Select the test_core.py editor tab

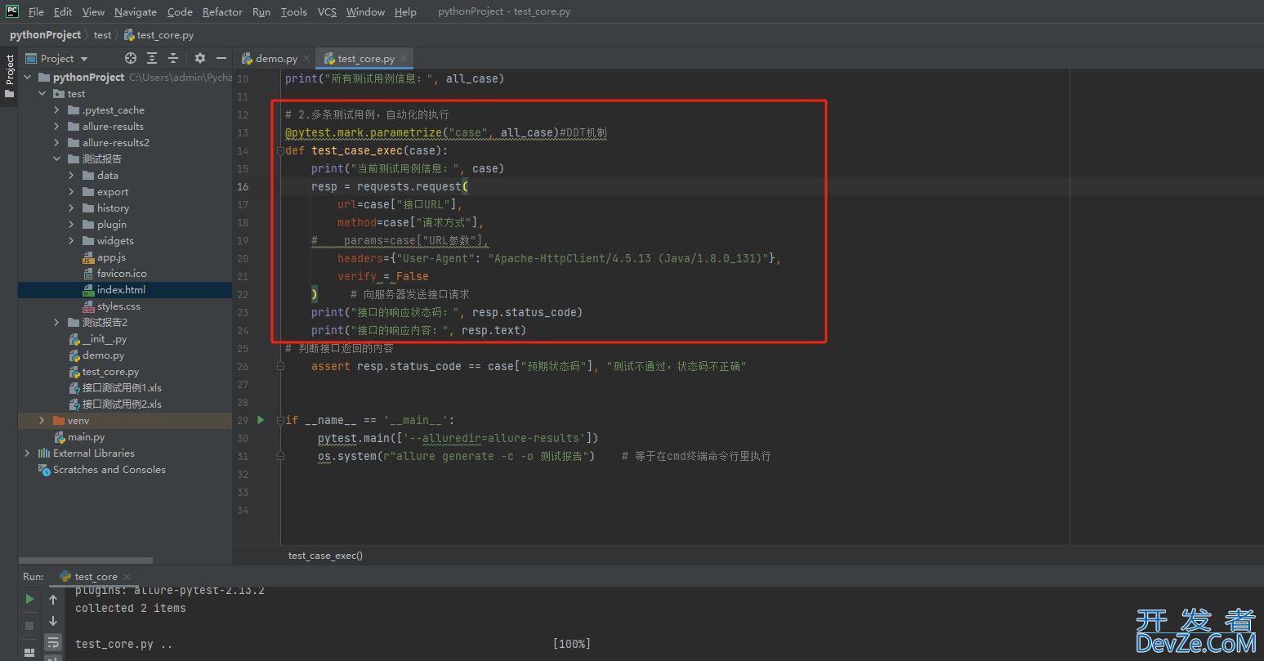365,58
